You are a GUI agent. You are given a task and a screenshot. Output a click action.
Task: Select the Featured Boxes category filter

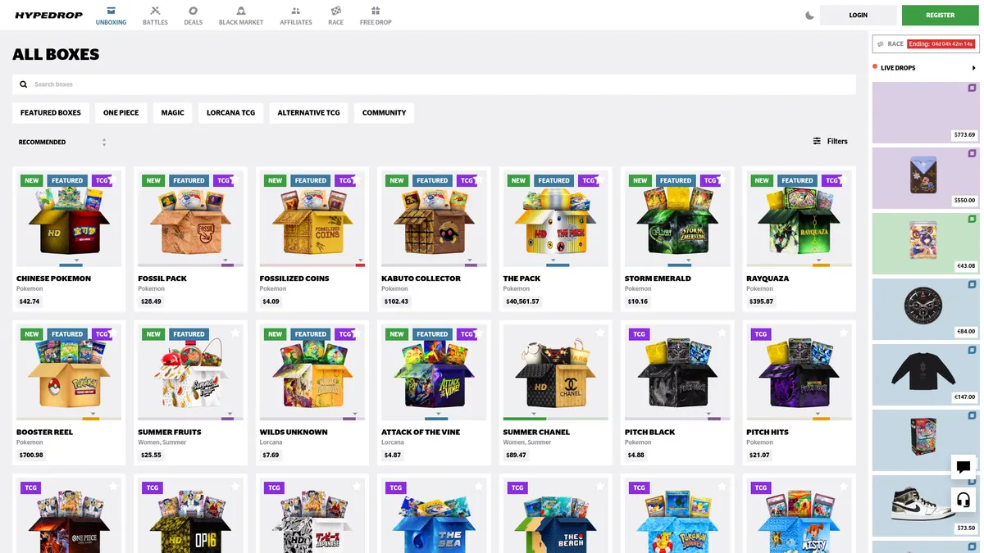51,113
